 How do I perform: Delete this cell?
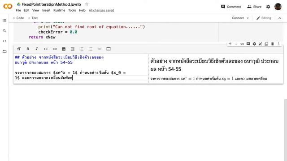click(272, 44)
